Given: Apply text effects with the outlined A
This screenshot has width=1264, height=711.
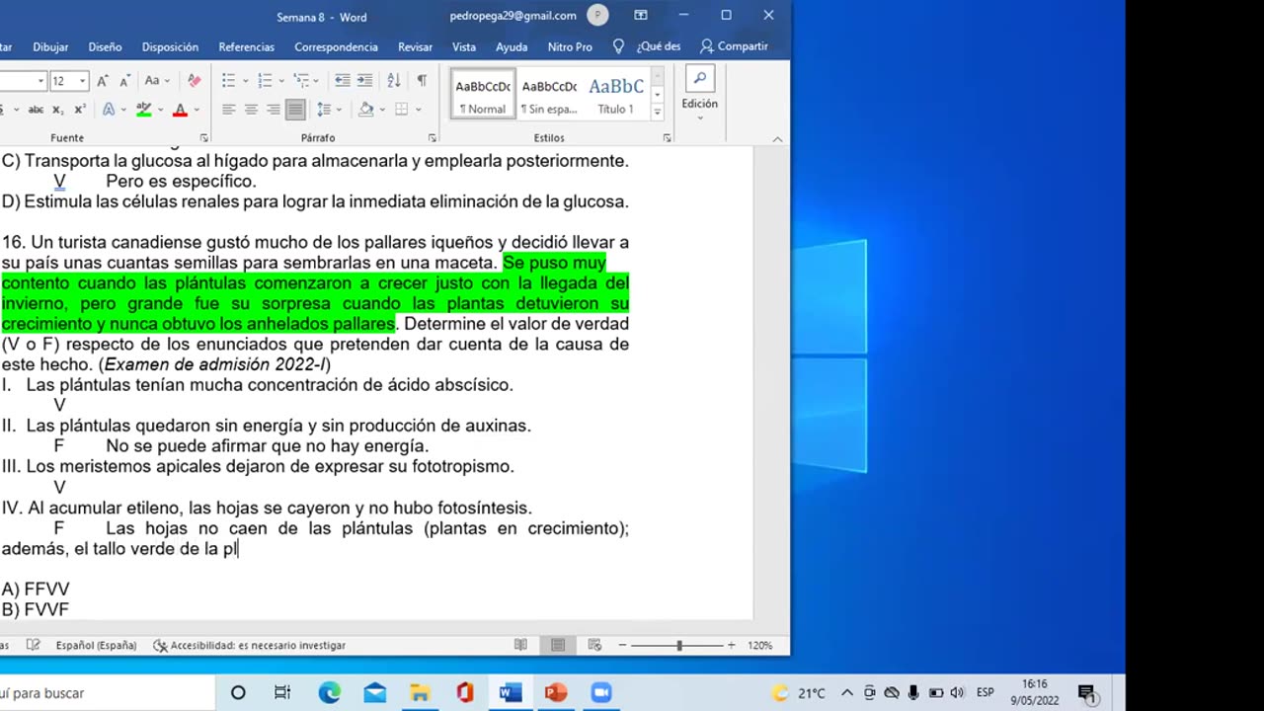Looking at the screenshot, I should pyautogui.click(x=109, y=110).
